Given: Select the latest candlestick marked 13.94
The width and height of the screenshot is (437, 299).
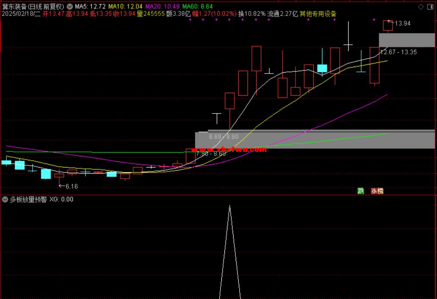Looking at the screenshot, I should [388, 26].
